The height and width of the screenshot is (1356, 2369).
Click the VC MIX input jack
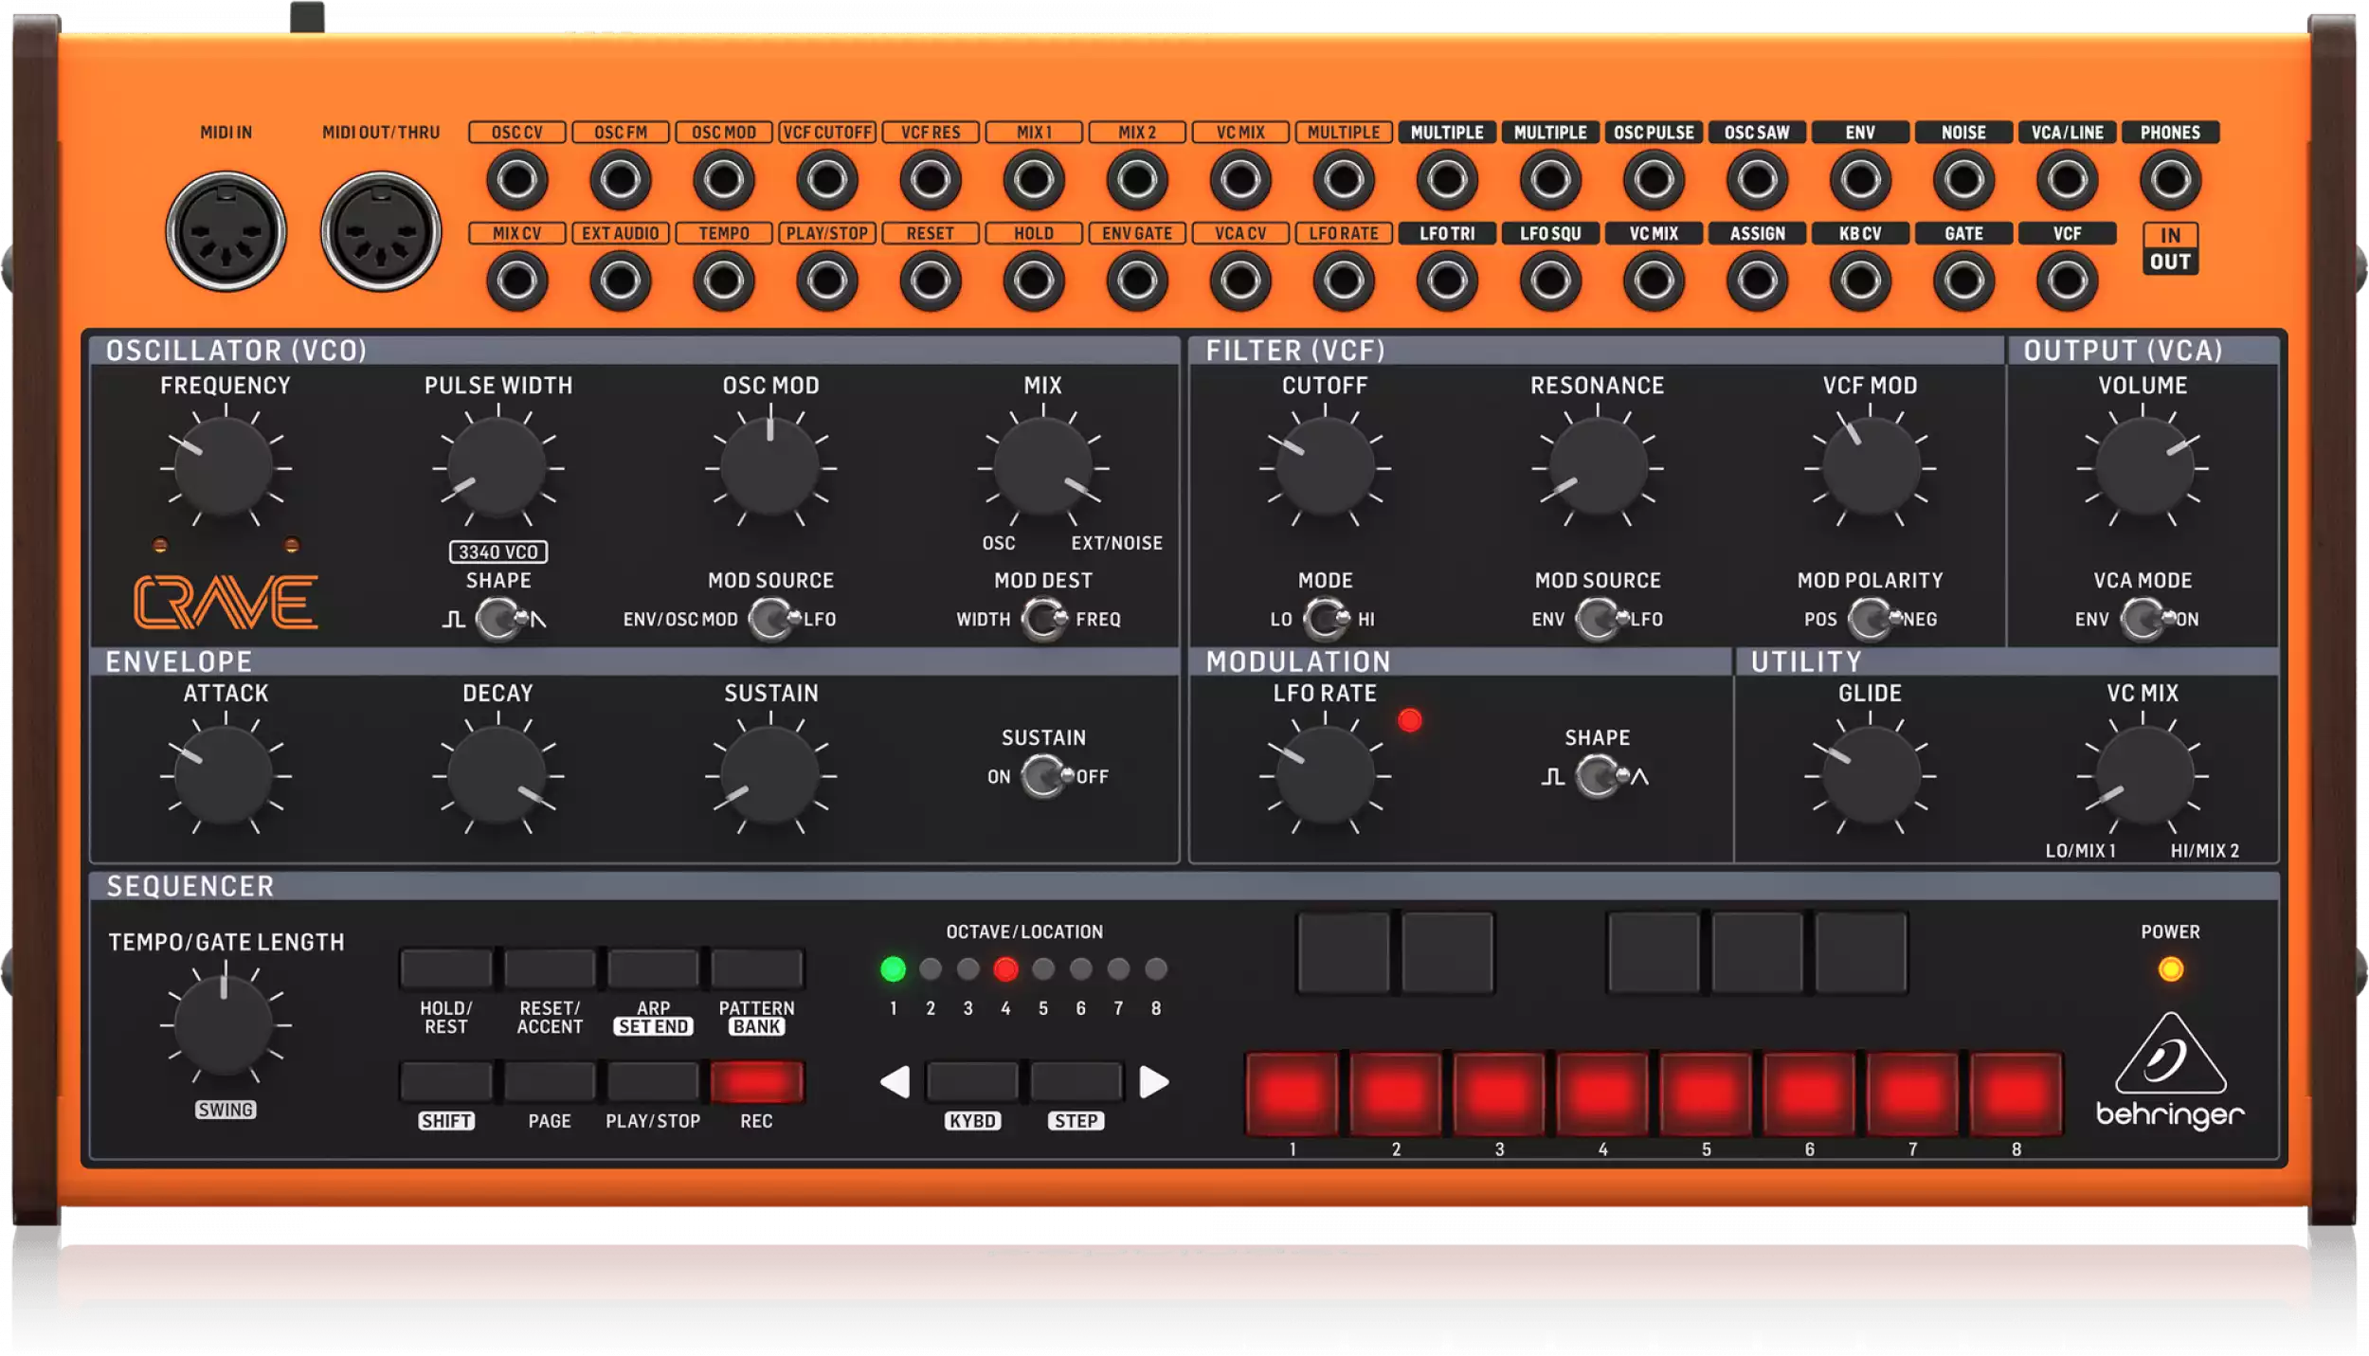(1239, 179)
